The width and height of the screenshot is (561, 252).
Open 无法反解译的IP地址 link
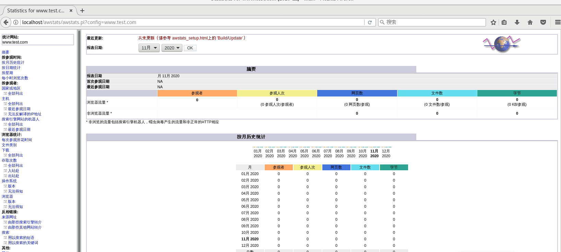[x=25, y=114]
